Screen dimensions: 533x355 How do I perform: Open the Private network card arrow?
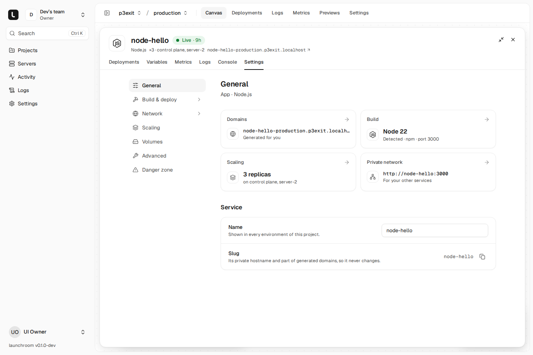pyautogui.click(x=487, y=162)
